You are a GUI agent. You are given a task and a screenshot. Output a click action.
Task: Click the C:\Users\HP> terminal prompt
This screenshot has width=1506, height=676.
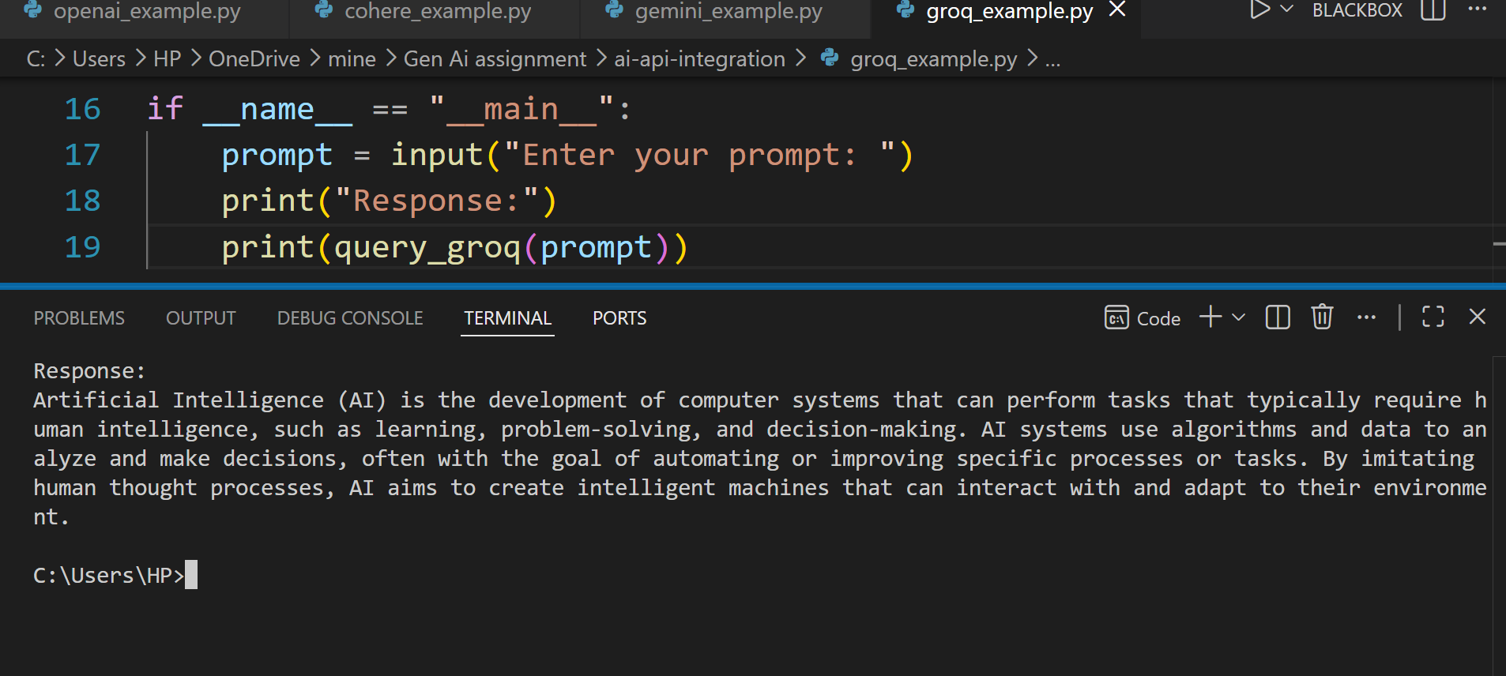point(108,576)
